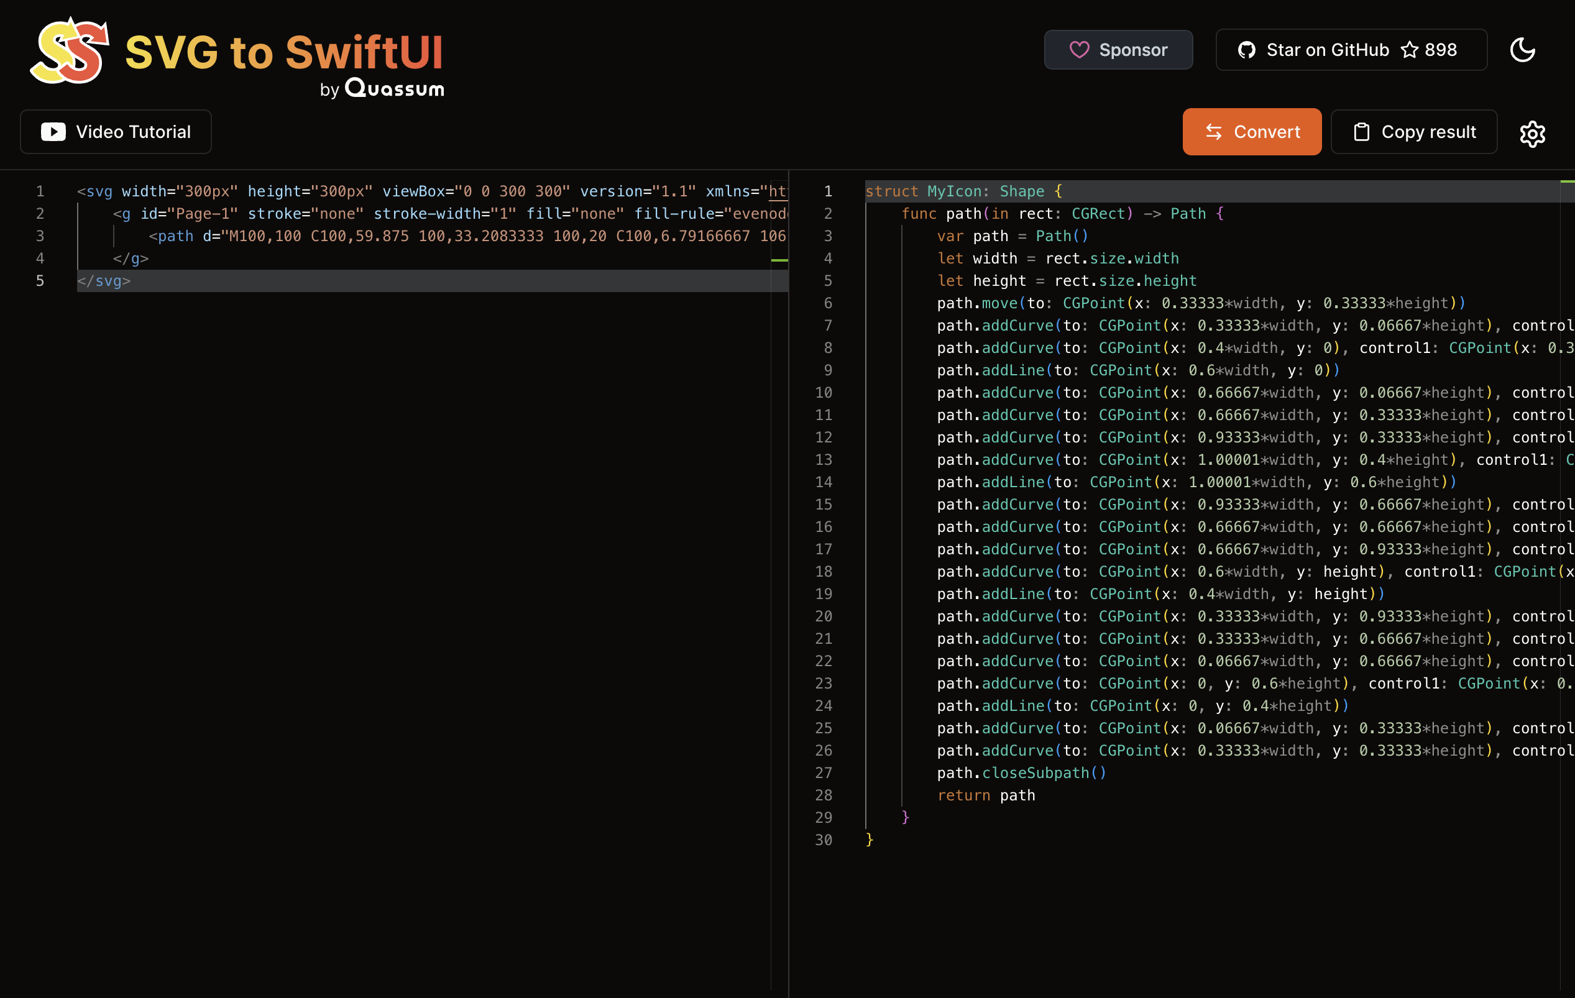Open the Video Tutorial
Image resolution: width=1575 pixels, height=998 pixels.
click(116, 132)
